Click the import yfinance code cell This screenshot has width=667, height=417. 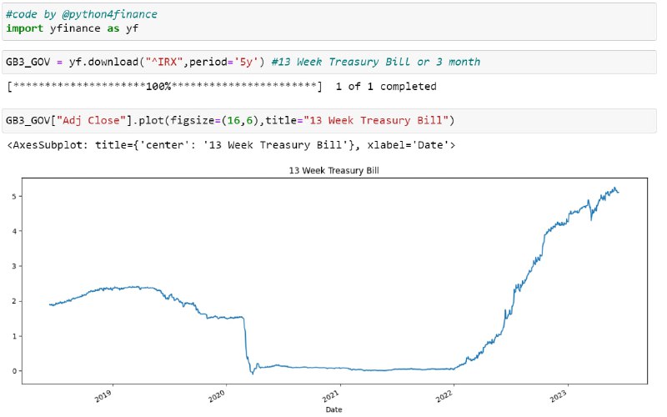pos(329,22)
